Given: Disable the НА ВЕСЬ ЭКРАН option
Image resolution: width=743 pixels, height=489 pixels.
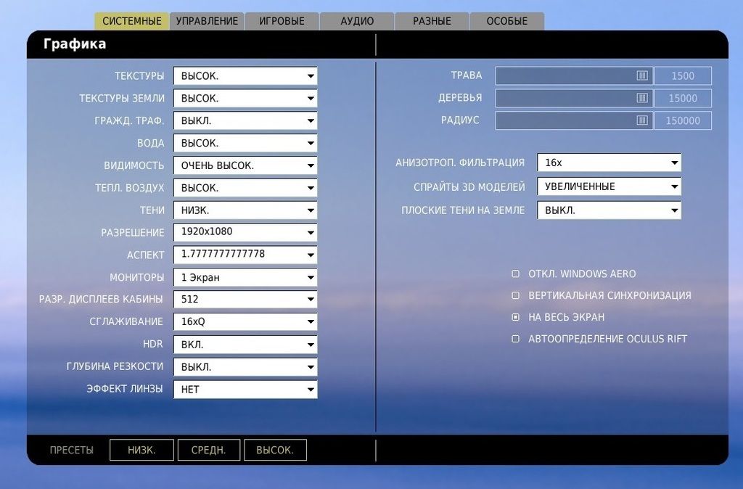Looking at the screenshot, I should [515, 316].
